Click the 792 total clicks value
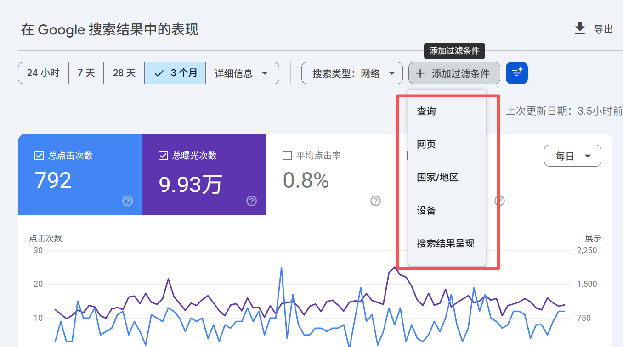 point(53,180)
